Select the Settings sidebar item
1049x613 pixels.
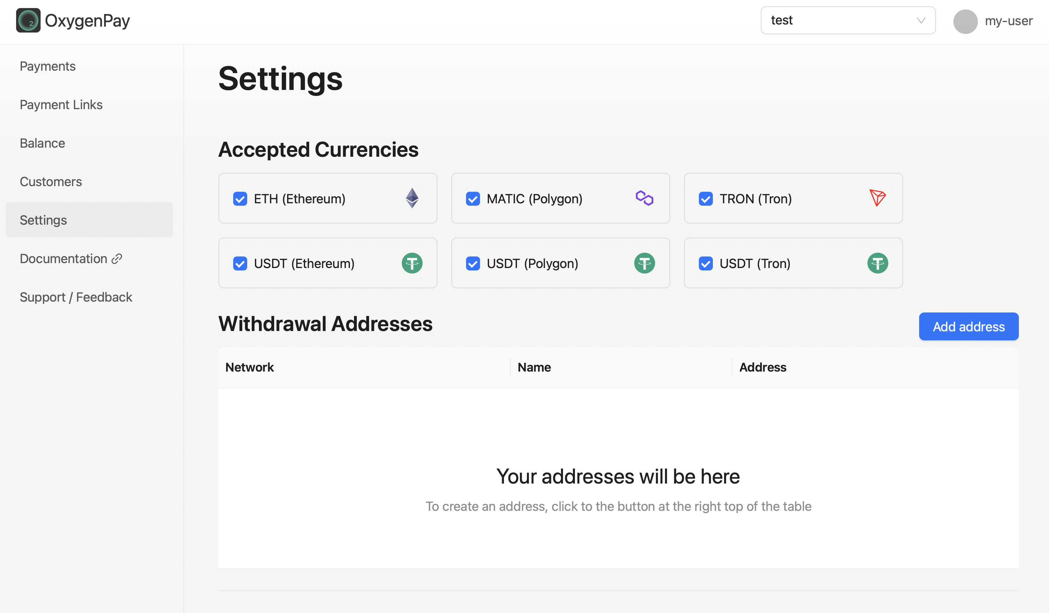pos(89,220)
